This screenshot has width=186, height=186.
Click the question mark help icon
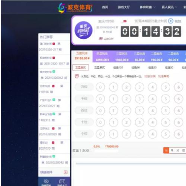[77, 76]
